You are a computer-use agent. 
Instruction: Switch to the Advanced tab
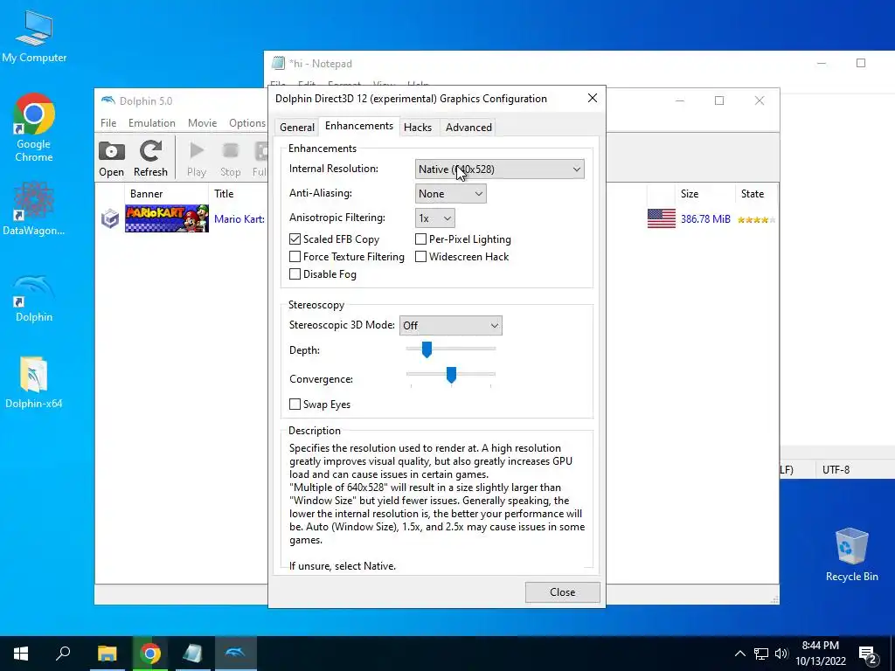click(468, 128)
